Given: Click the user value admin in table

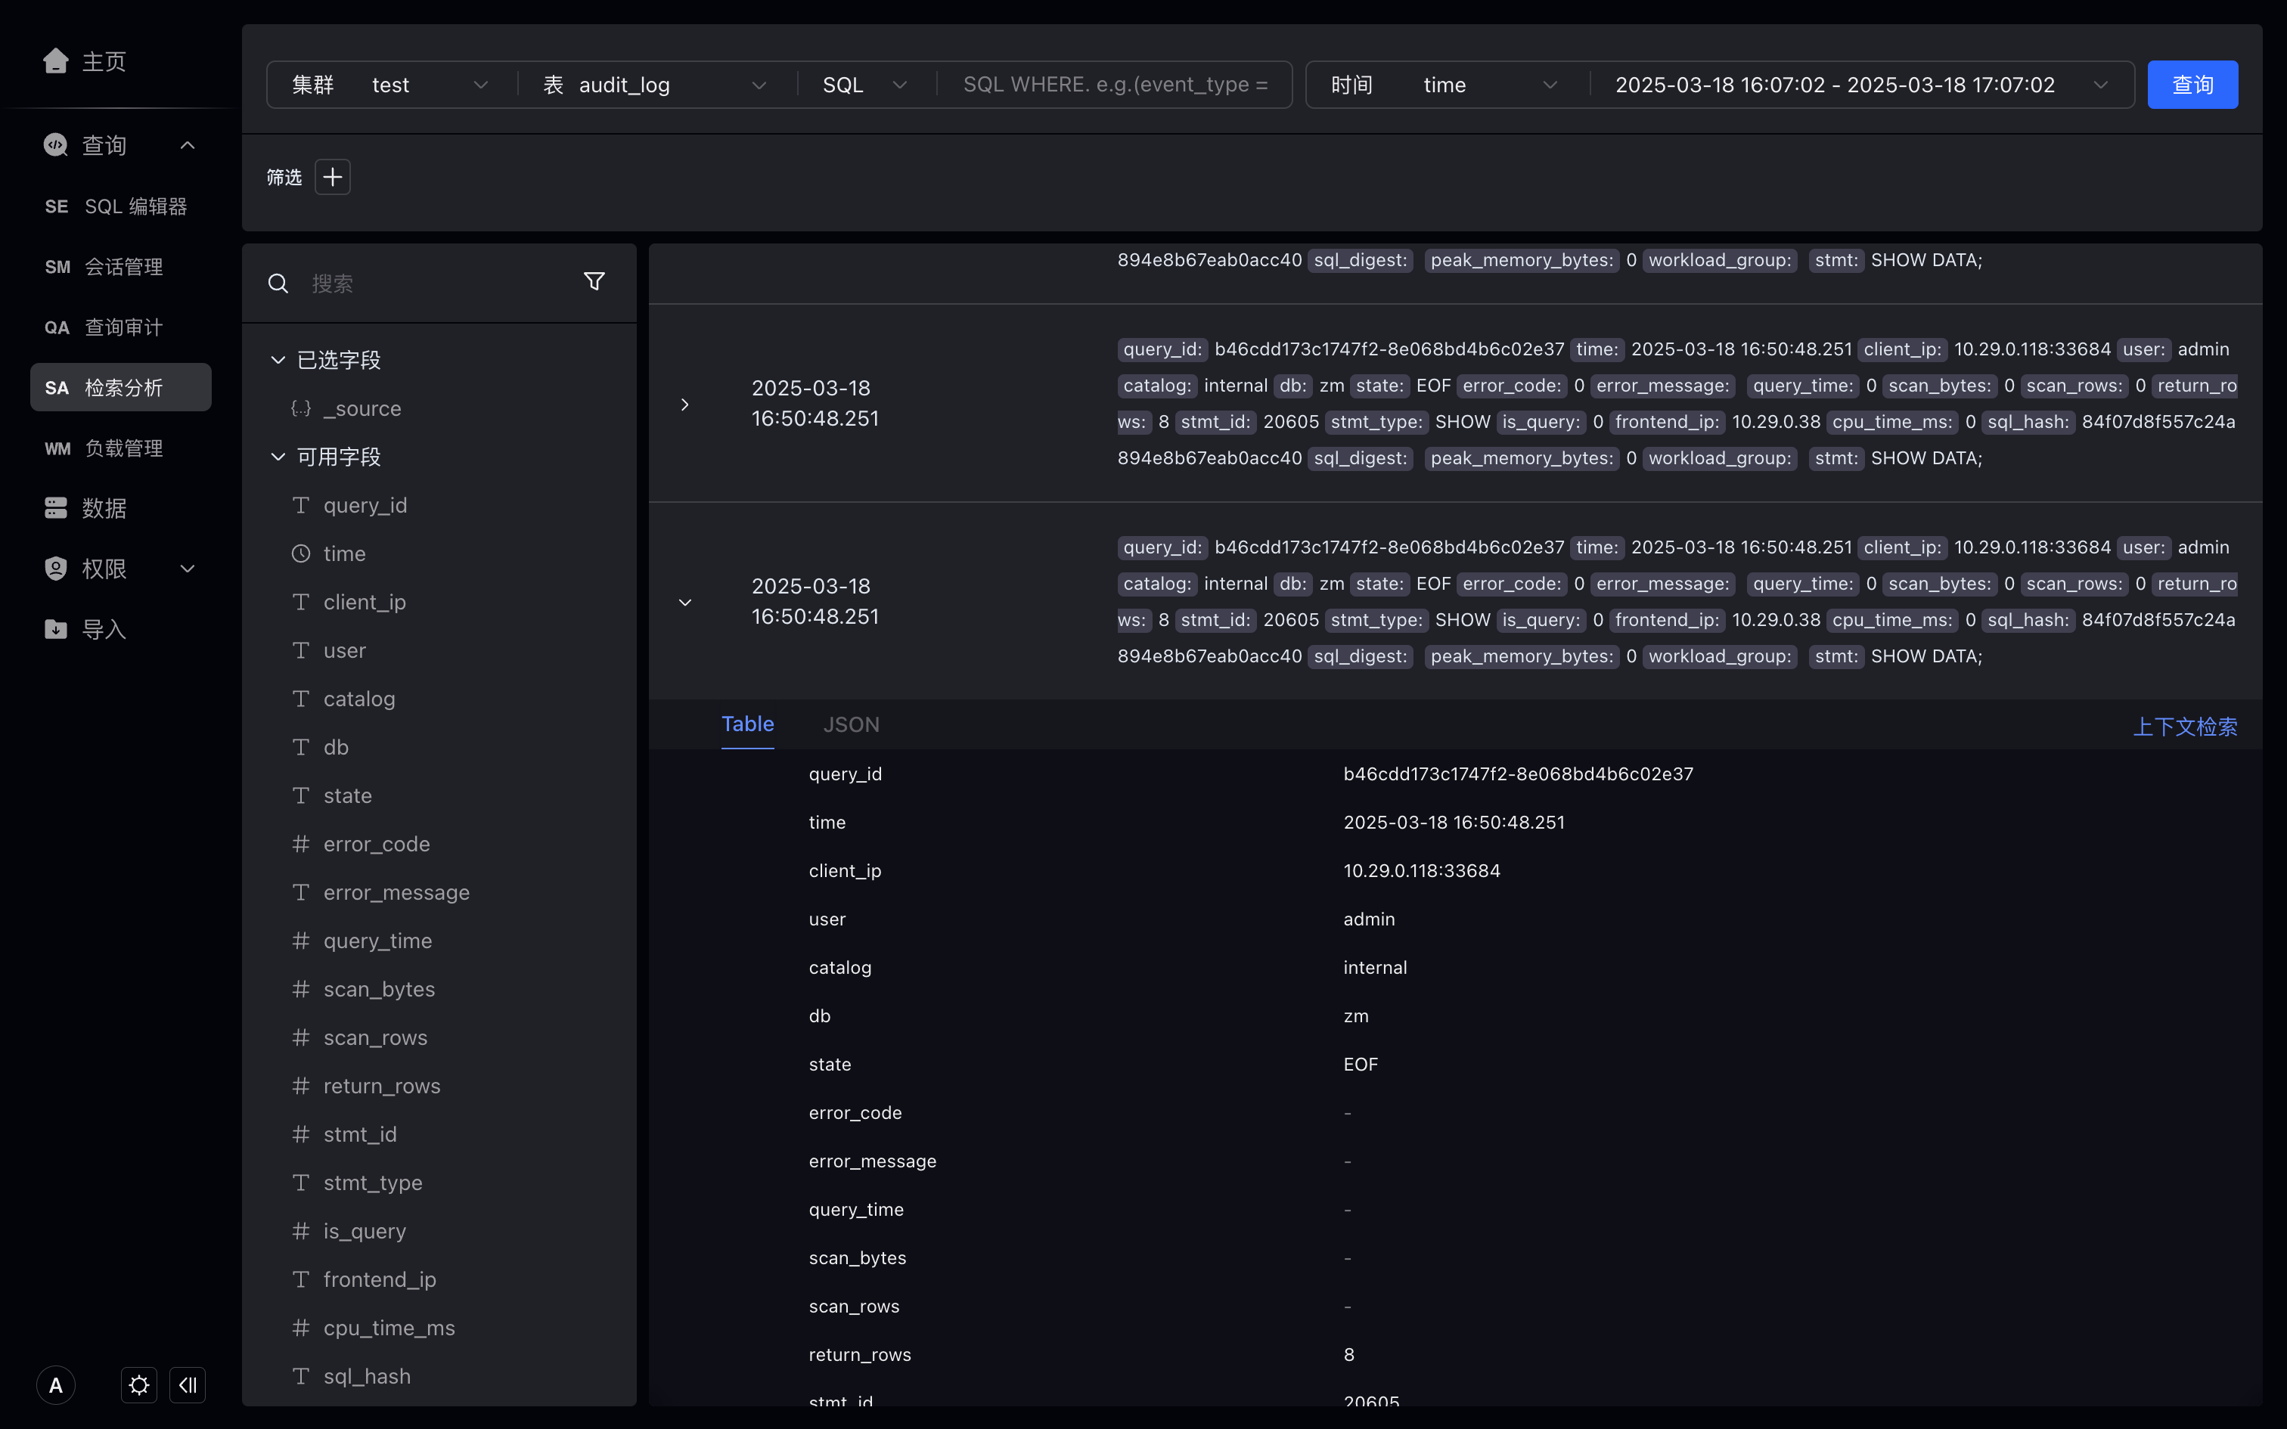Looking at the screenshot, I should [1370, 919].
